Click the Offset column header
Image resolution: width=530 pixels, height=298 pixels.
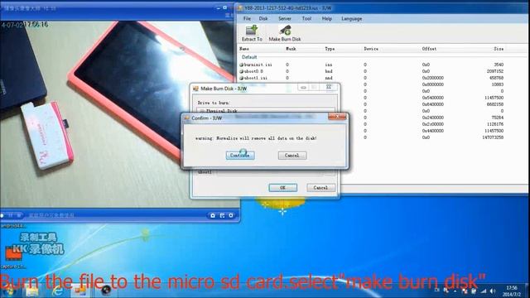[429, 49]
